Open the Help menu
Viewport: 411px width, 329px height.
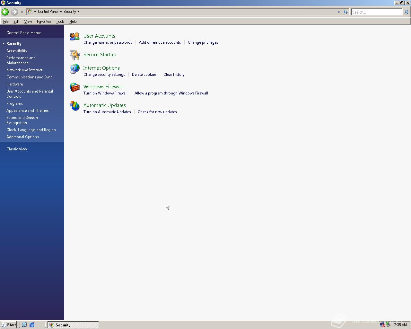pos(73,22)
